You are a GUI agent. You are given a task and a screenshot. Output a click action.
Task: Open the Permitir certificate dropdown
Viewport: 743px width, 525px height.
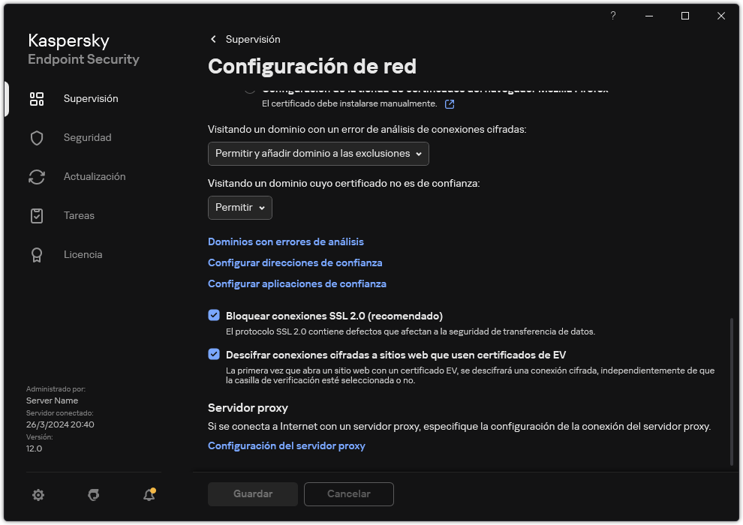pyautogui.click(x=239, y=208)
